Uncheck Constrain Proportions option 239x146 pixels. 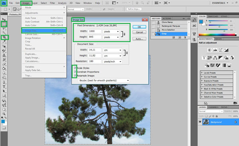(x=75, y=72)
